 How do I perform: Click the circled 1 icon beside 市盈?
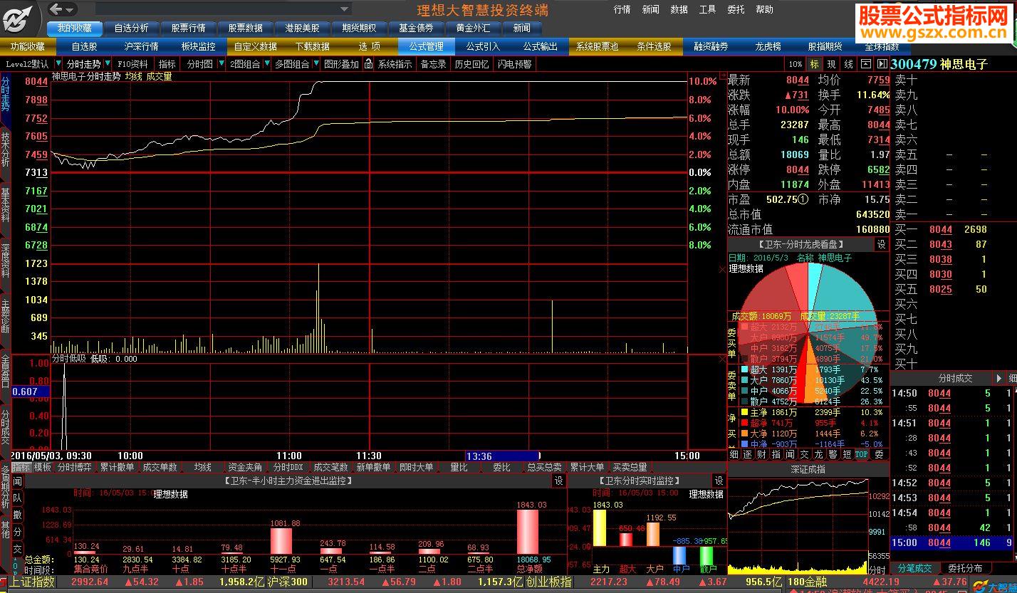[803, 200]
